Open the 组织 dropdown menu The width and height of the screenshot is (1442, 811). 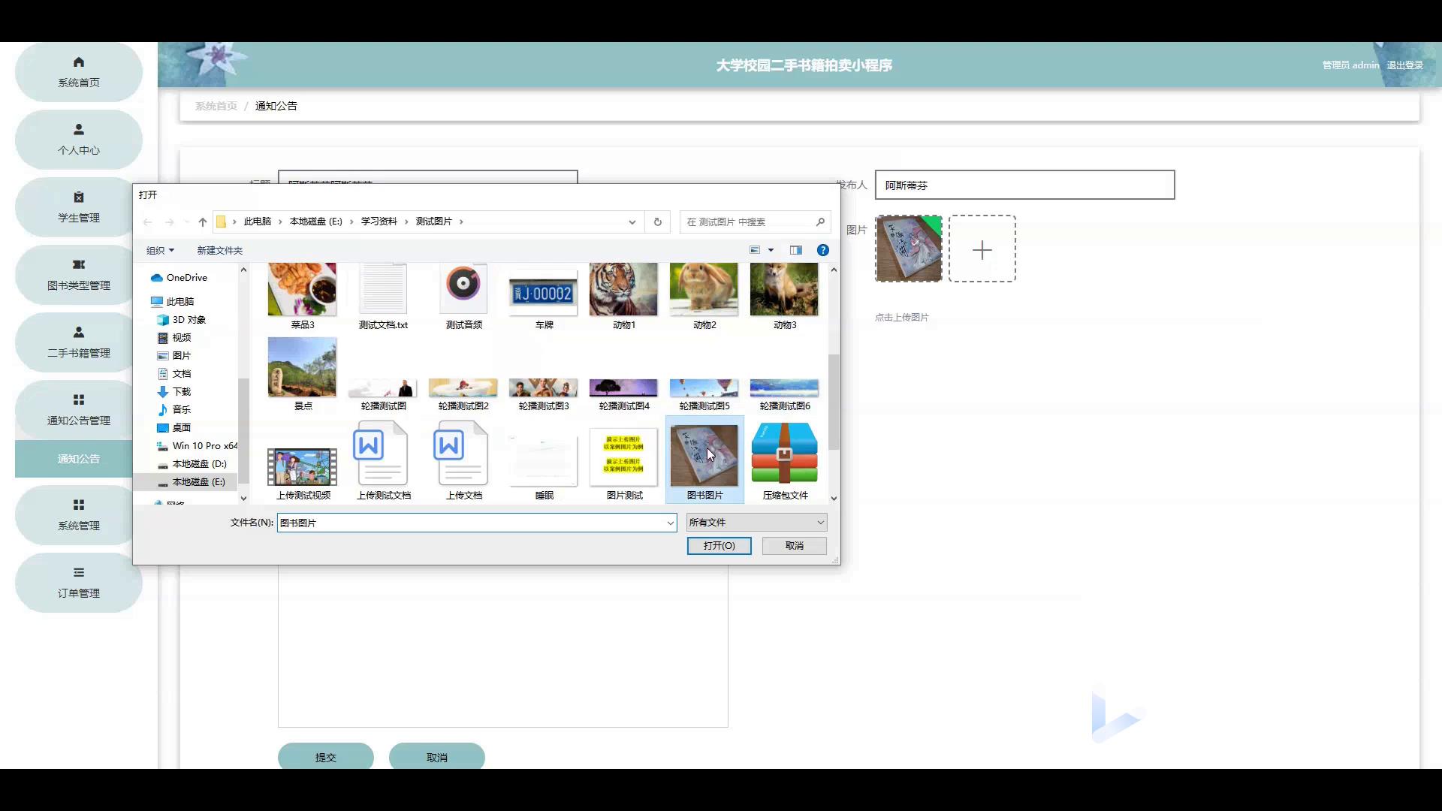click(x=160, y=250)
